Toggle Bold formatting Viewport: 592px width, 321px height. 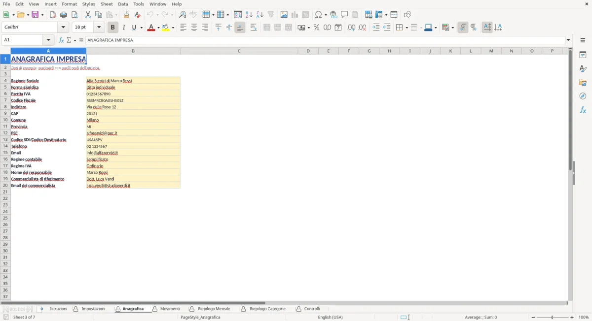[113, 28]
